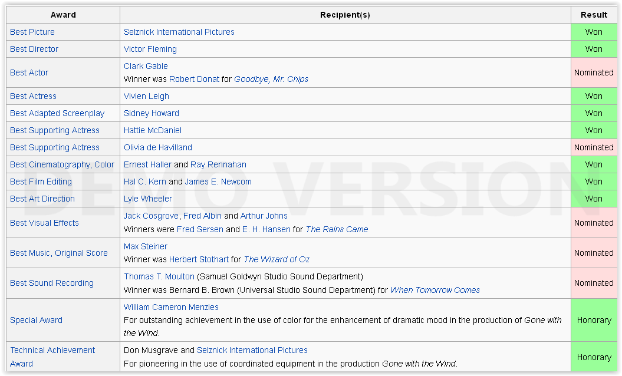Click the Best Visual Effects link
Image resolution: width=622 pixels, height=376 pixels.
[44, 223]
